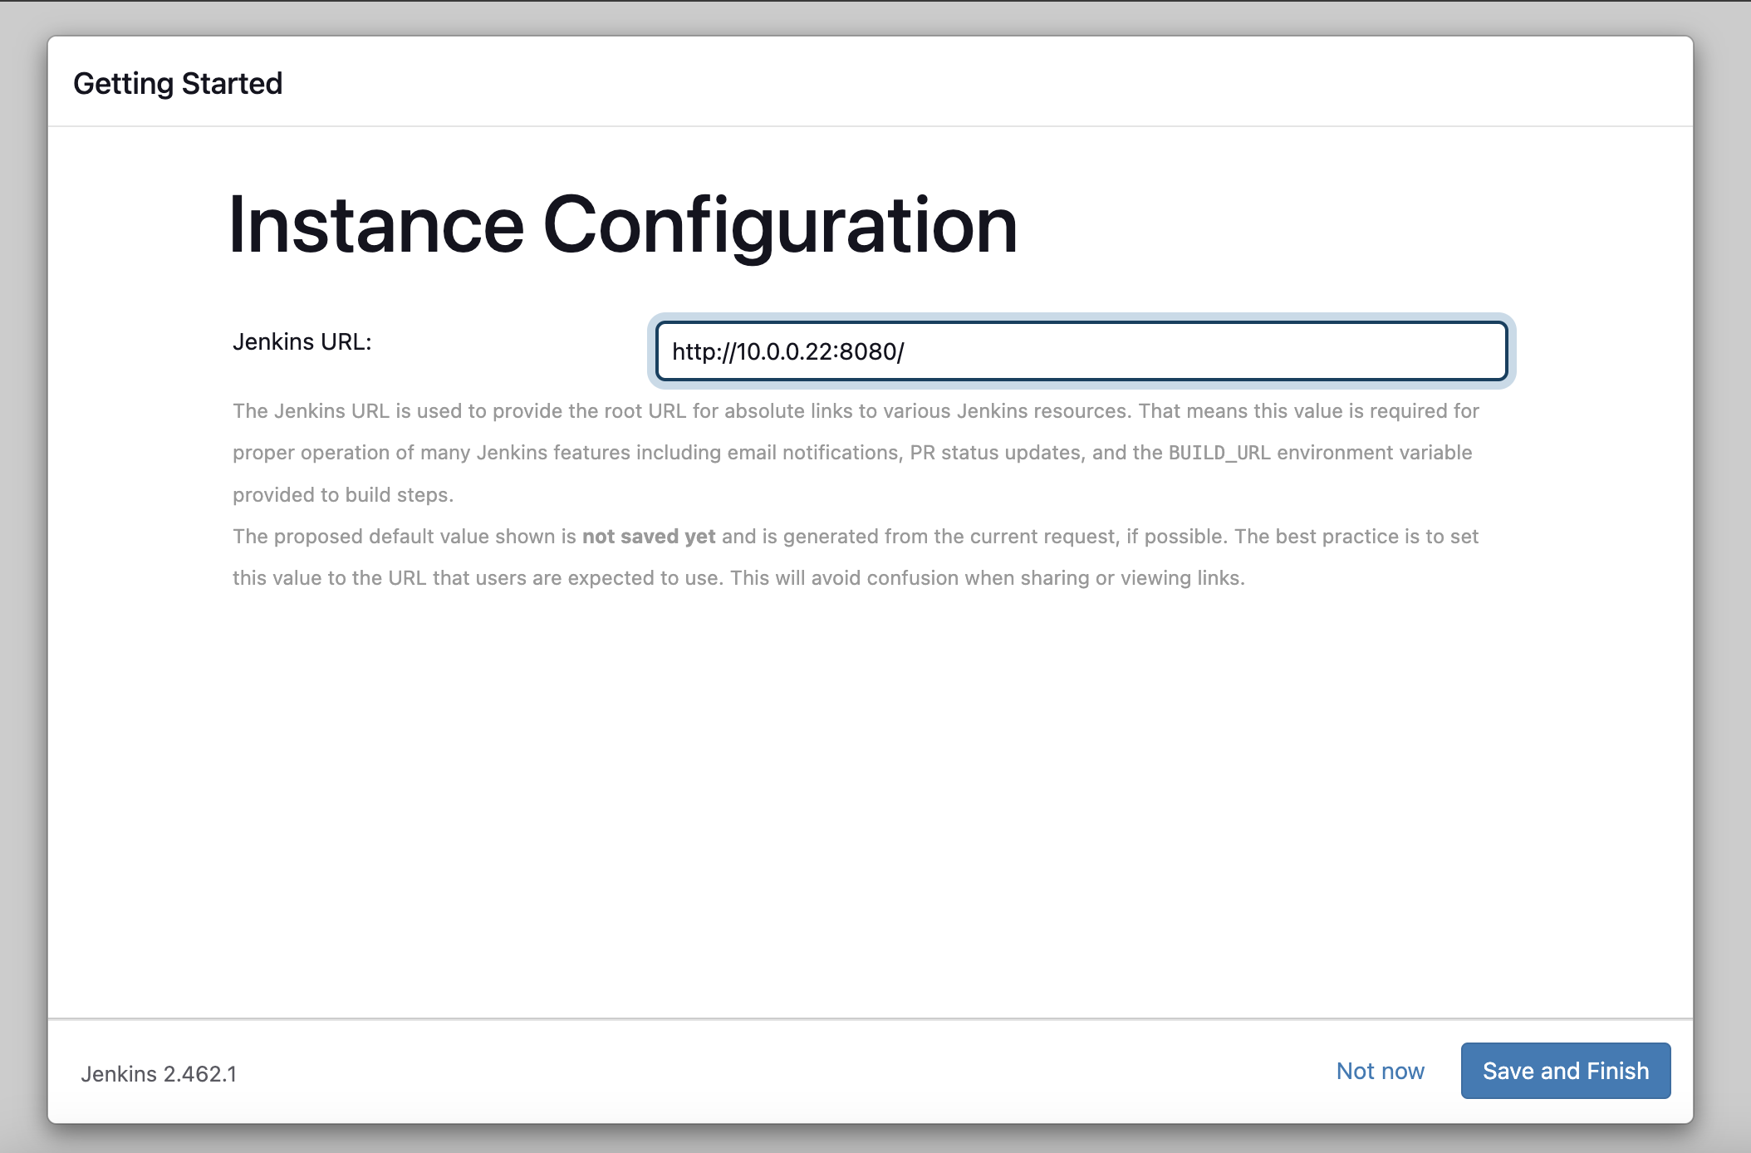Click the words 'sharing or viewing links'
The width and height of the screenshot is (1751, 1153).
pos(1131,578)
